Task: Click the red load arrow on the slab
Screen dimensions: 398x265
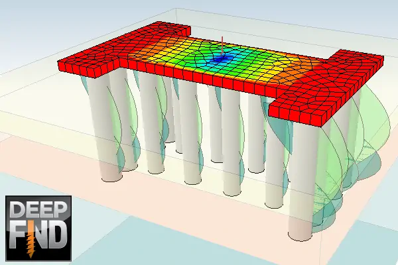Action: 222,46
